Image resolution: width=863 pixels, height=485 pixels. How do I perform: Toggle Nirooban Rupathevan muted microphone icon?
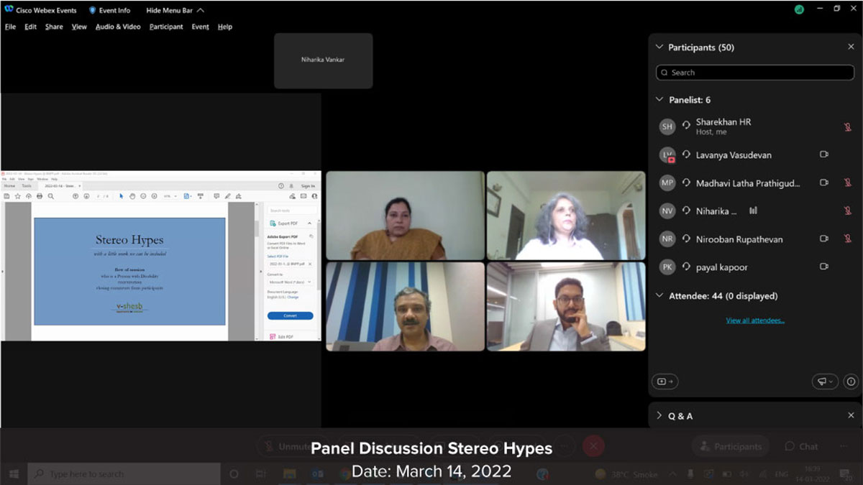click(848, 239)
